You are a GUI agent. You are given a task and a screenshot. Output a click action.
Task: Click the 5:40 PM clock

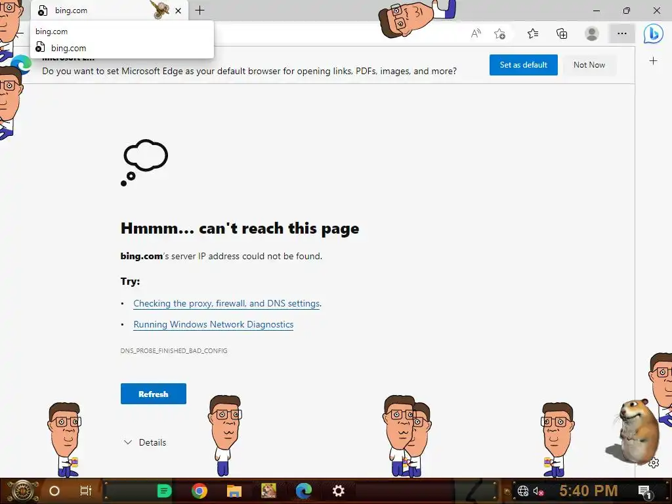coord(589,490)
